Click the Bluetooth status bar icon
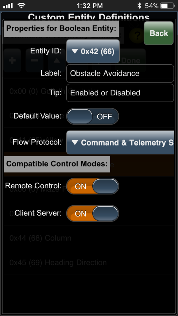This screenshot has width=178, height=316. point(139,6)
